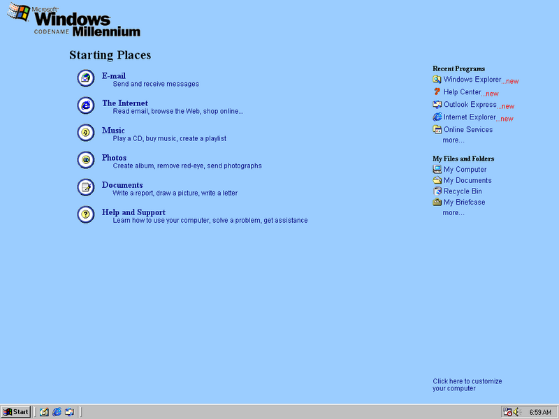Open the E-mail heading link
Screen dimensions: 559x419
point(114,75)
